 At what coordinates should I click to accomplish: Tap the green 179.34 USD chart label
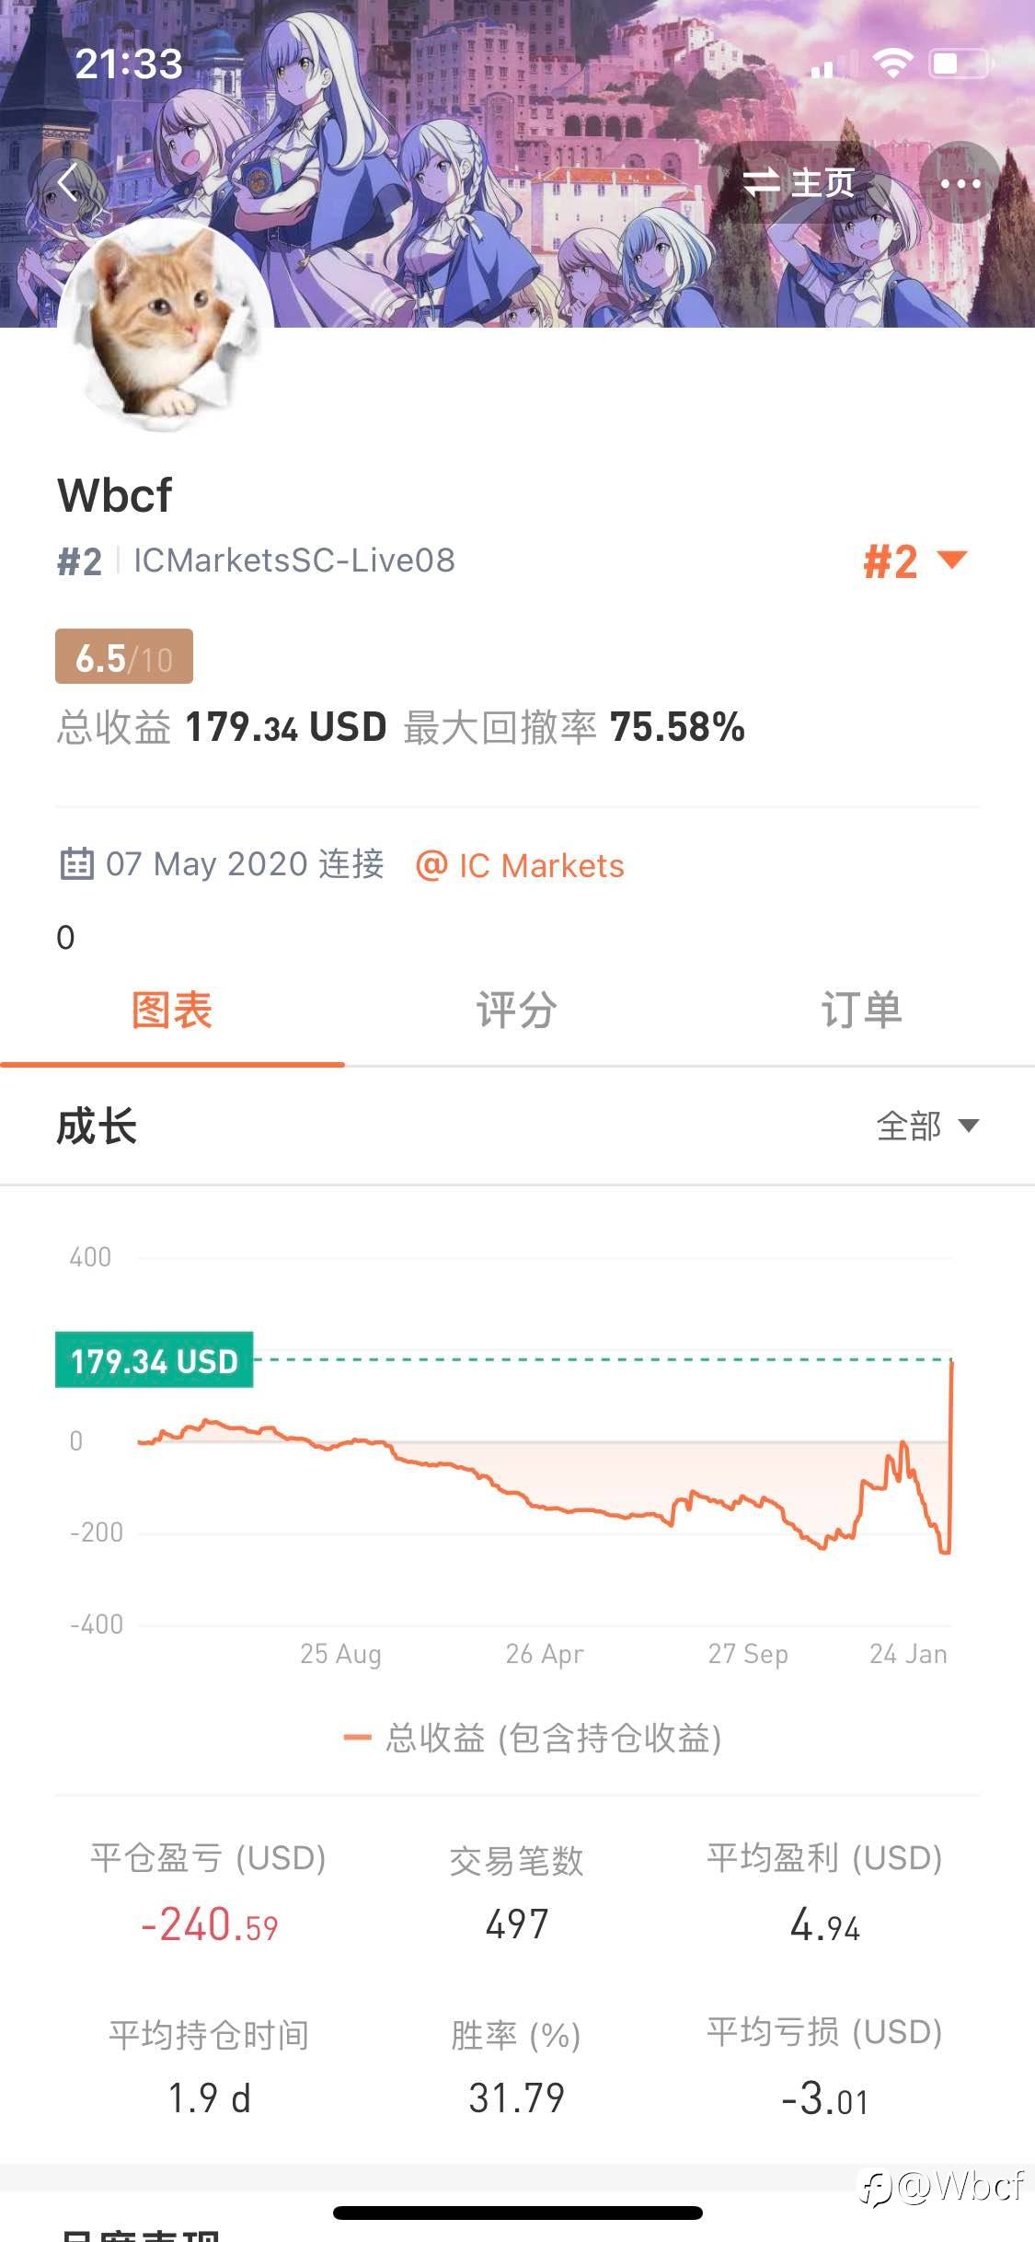point(155,1360)
